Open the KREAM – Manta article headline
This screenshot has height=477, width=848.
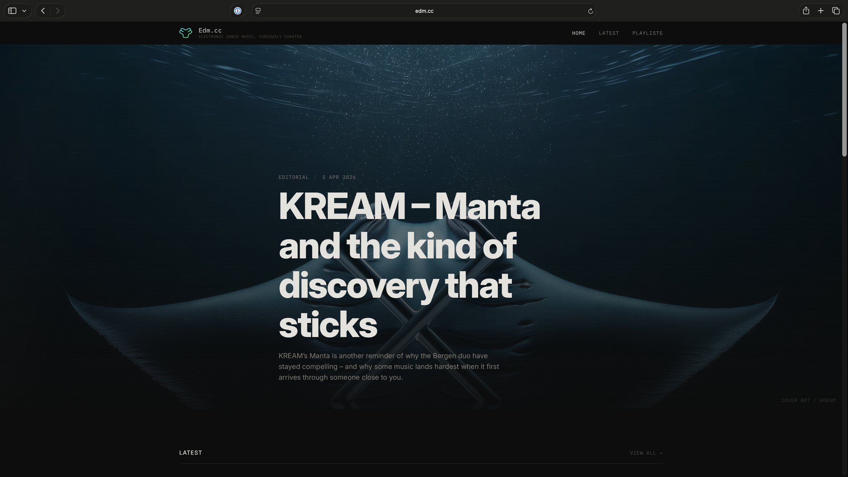pos(409,265)
